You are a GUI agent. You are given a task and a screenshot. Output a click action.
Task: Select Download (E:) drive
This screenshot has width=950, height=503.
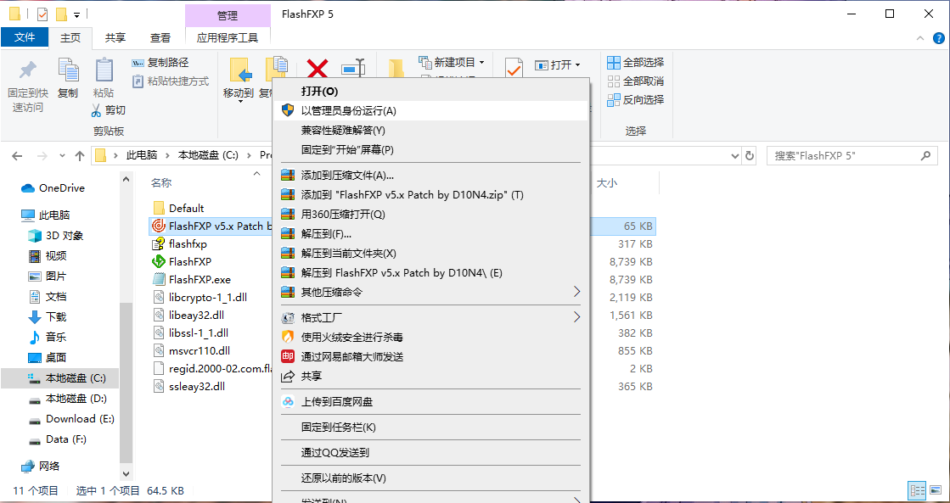(x=70, y=419)
